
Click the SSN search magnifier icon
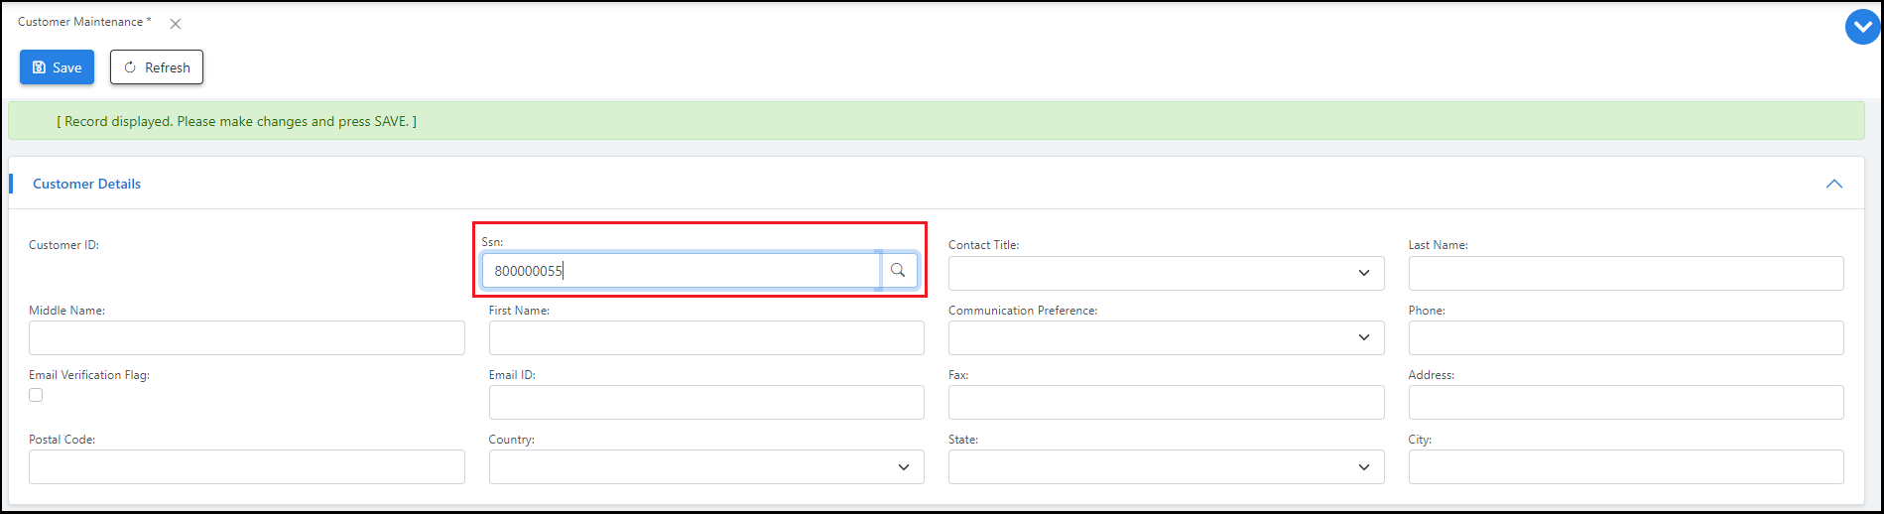pos(898,270)
